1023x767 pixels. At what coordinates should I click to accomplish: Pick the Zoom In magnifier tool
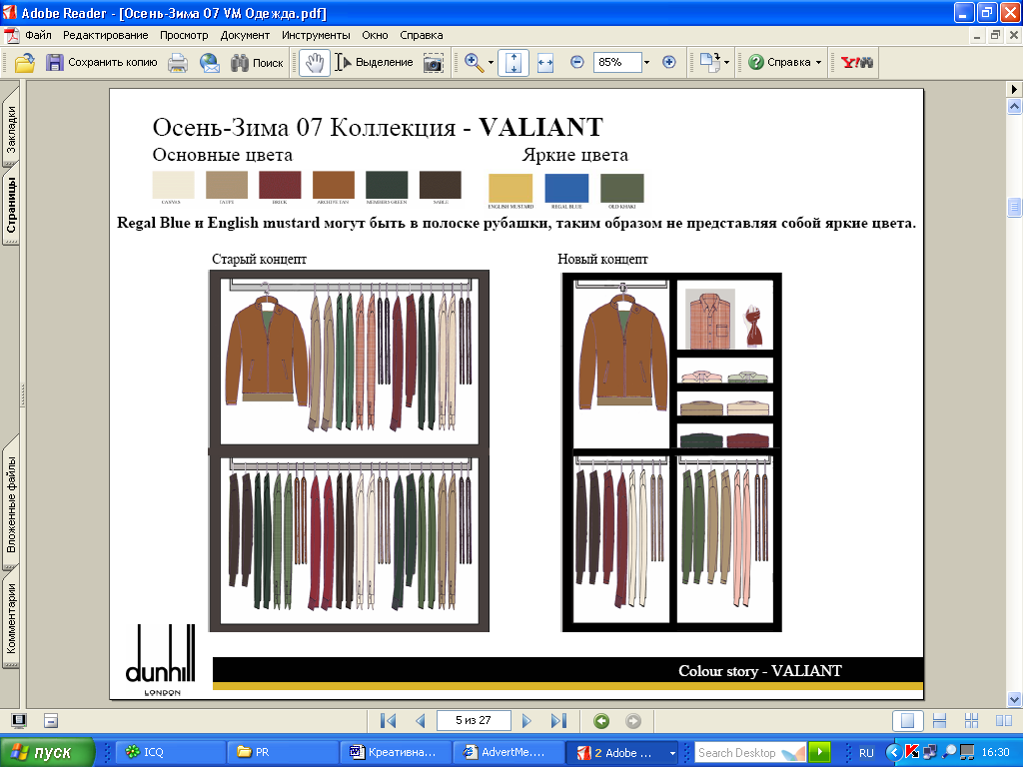pyautogui.click(x=474, y=63)
